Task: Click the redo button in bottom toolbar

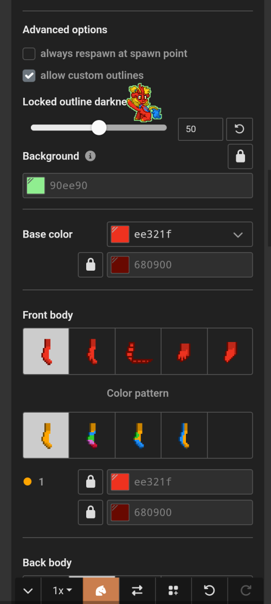Action: [246, 590]
